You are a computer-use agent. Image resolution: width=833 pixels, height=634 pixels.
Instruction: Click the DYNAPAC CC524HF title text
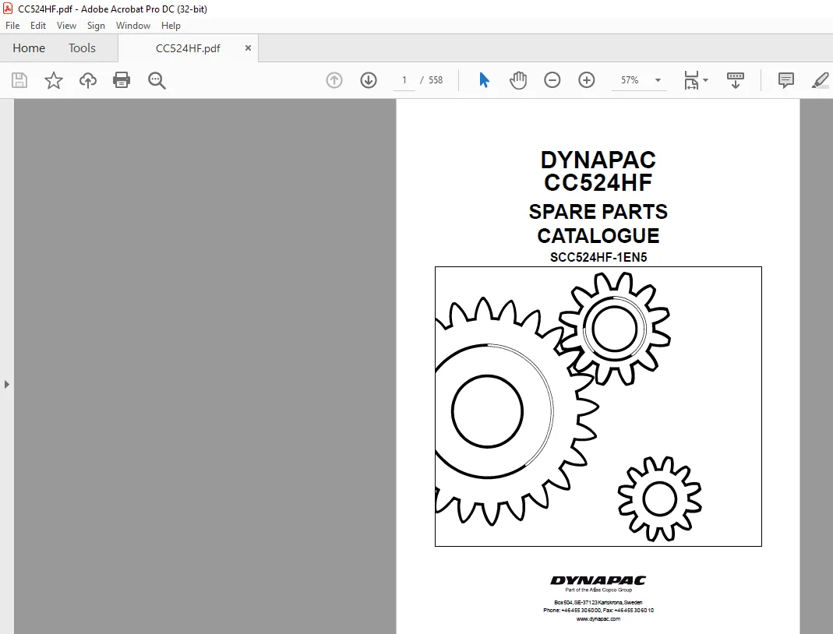pyautogui.click(x=598, y=171)
